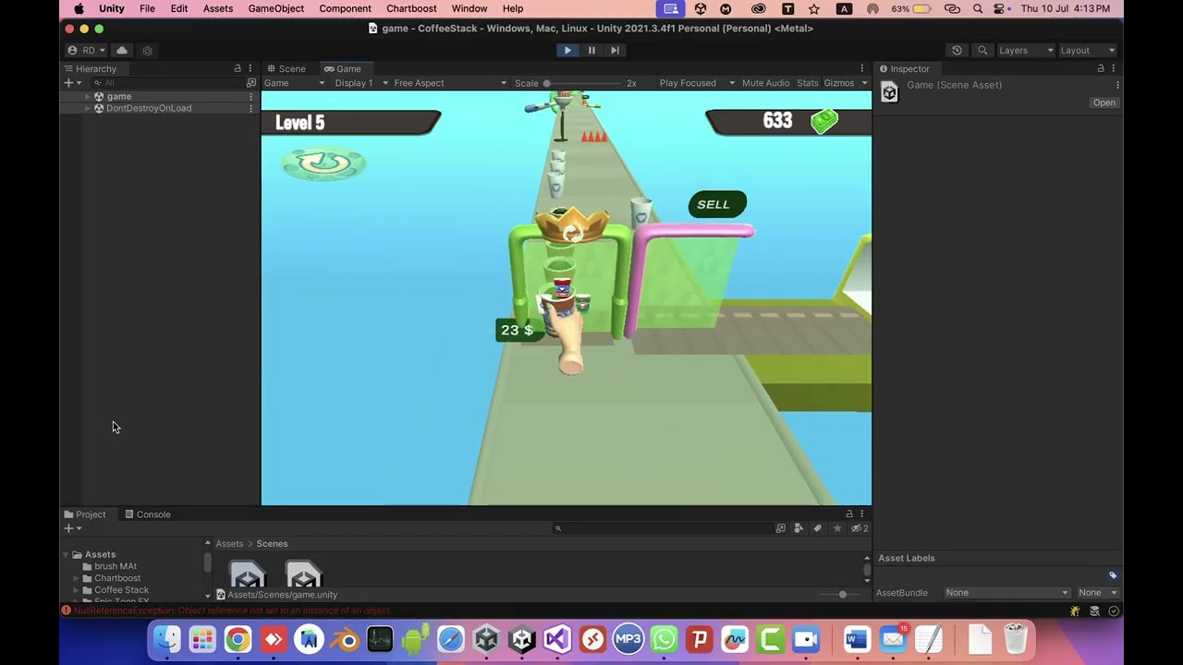Open DontDestroyOnLoad row options menu

coord(250,108)
